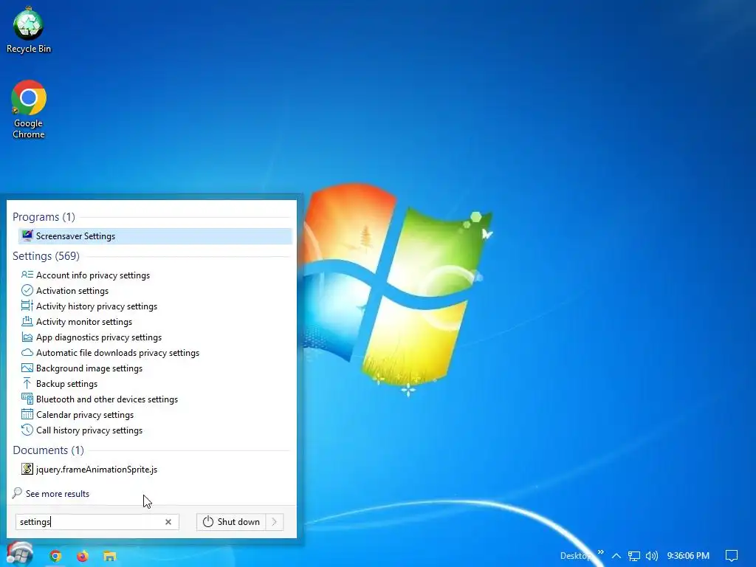Click the jquery.frameAnimationSprite.js file icon
This screenshot has height=567, width=756.
(x=27, y=469)
